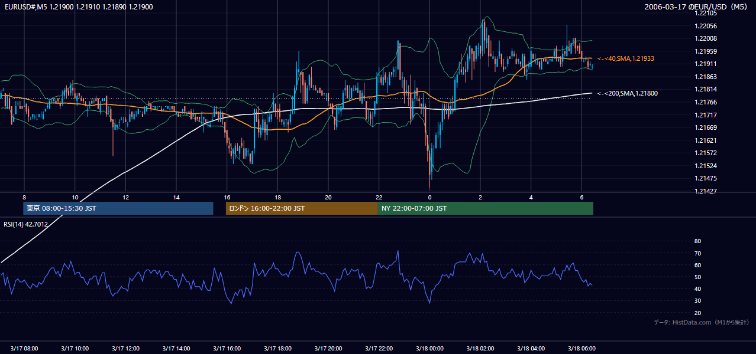Click RSI axis level 70
This screenshot has width=756, height=354.
[697, 253]
